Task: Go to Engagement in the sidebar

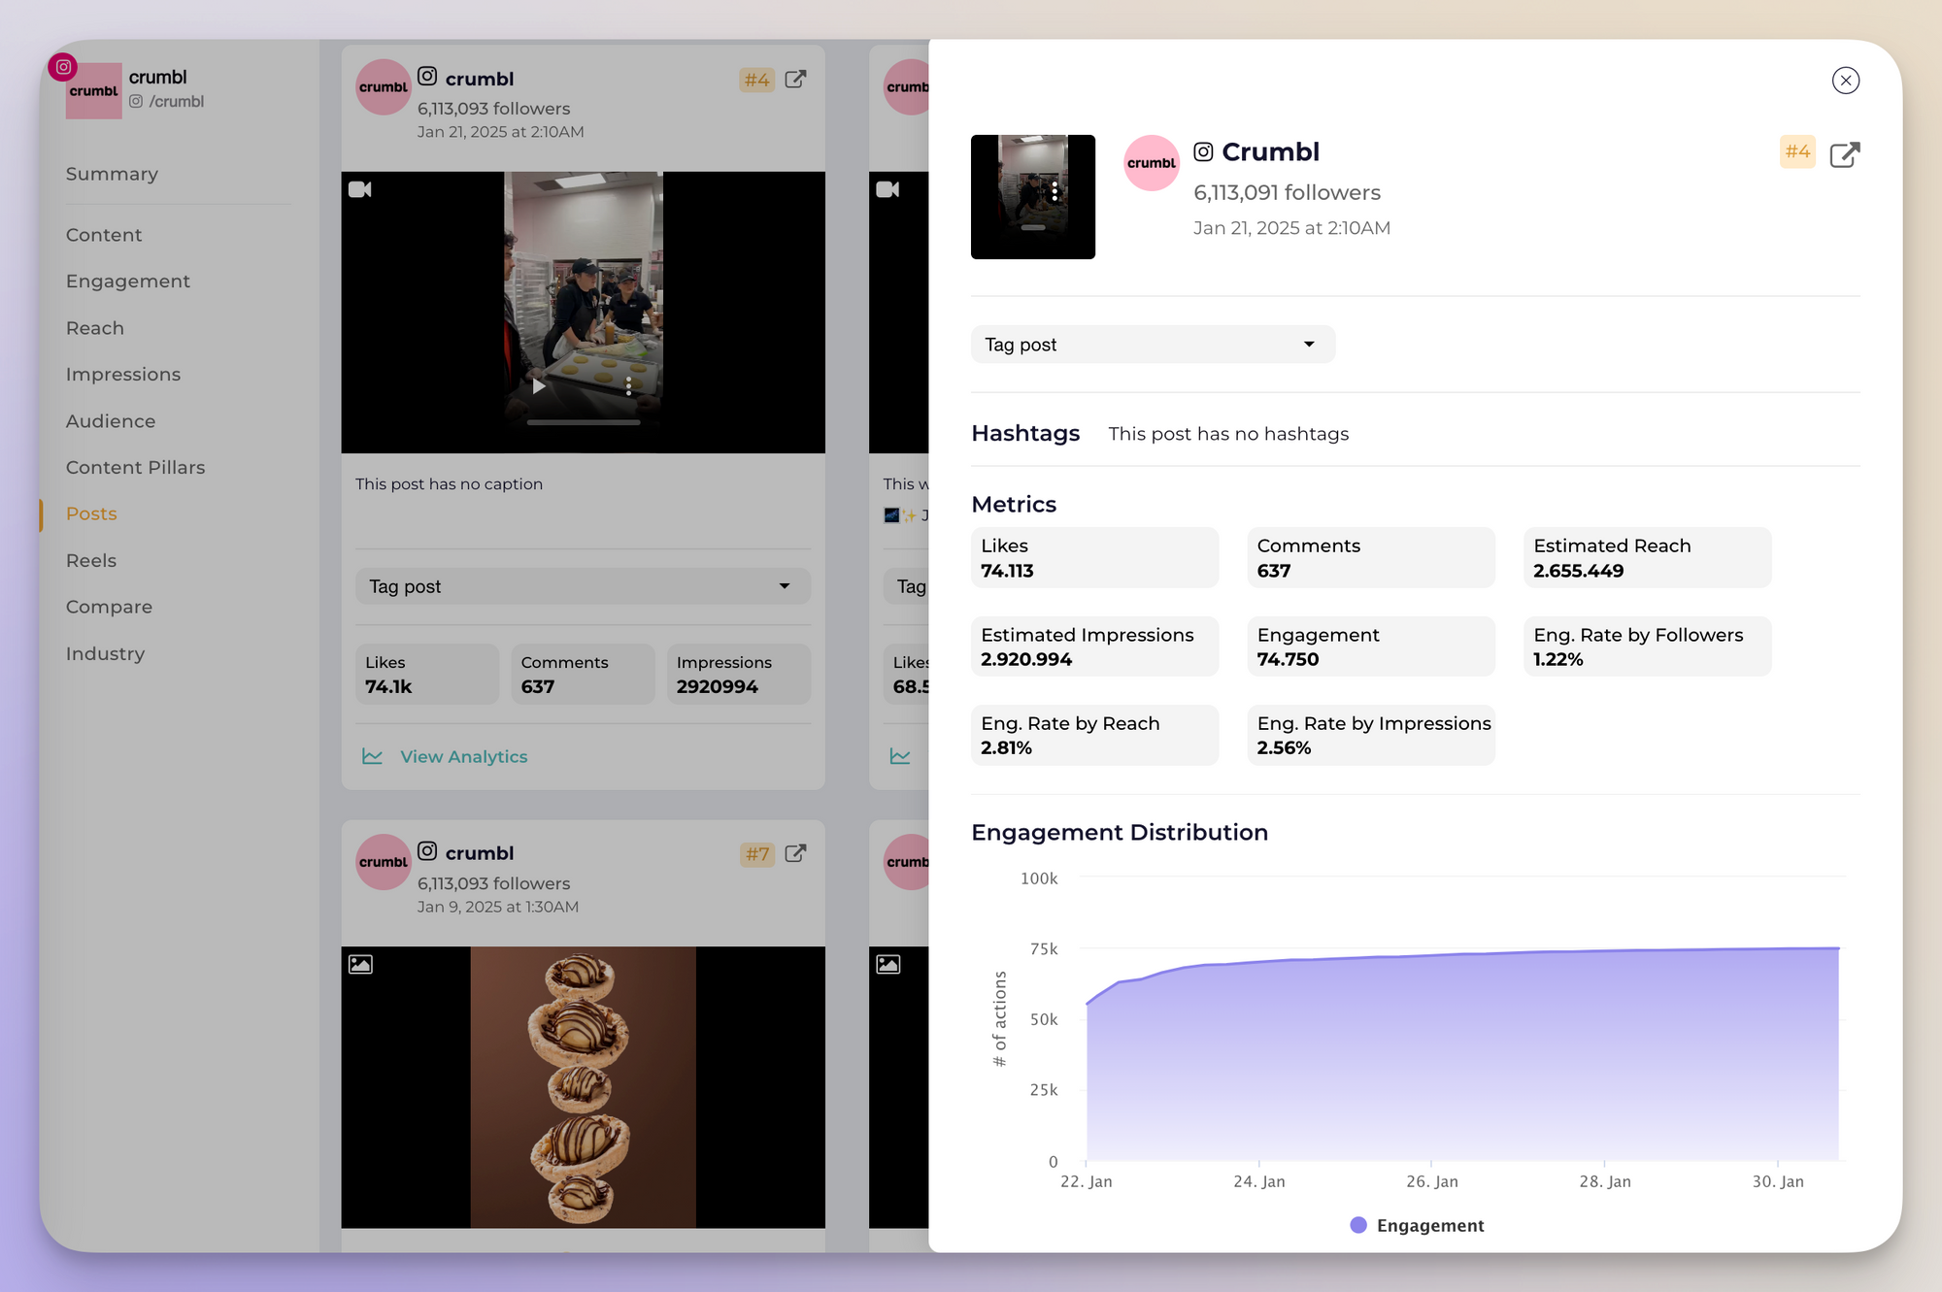Action: tap(128, 282)
